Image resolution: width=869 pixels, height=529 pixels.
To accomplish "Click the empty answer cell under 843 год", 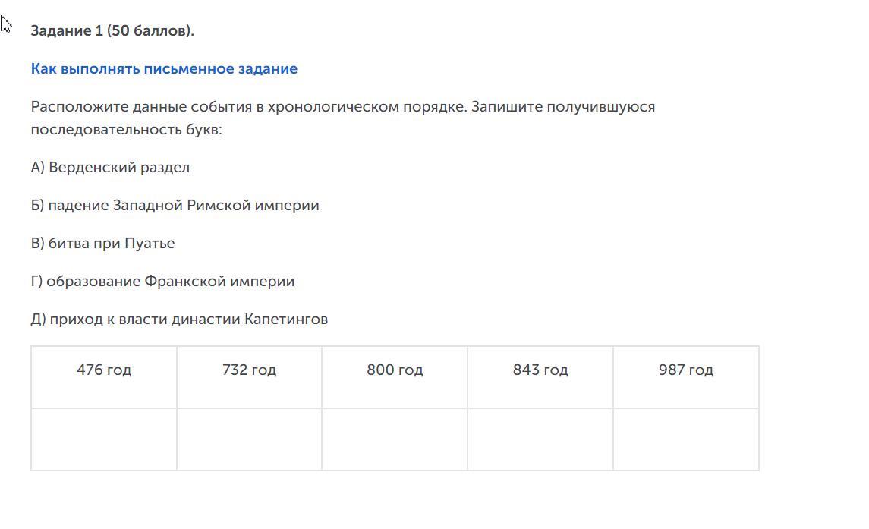I will [540, 439].
